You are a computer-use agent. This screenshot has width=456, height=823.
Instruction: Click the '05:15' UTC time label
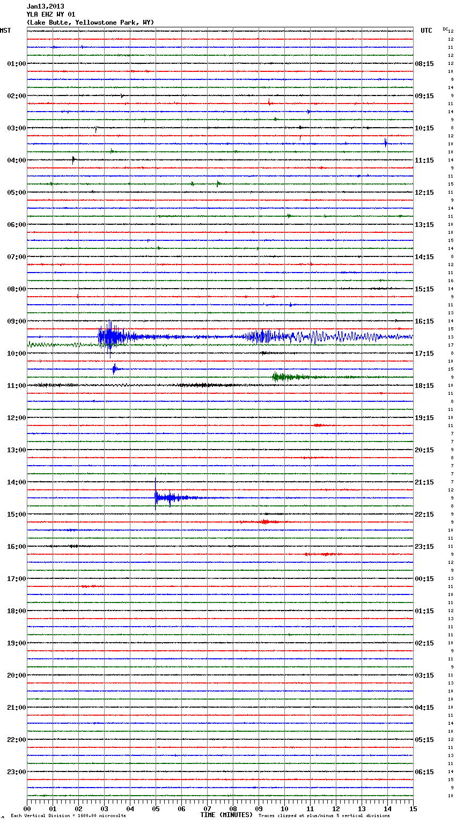point(424,740)
